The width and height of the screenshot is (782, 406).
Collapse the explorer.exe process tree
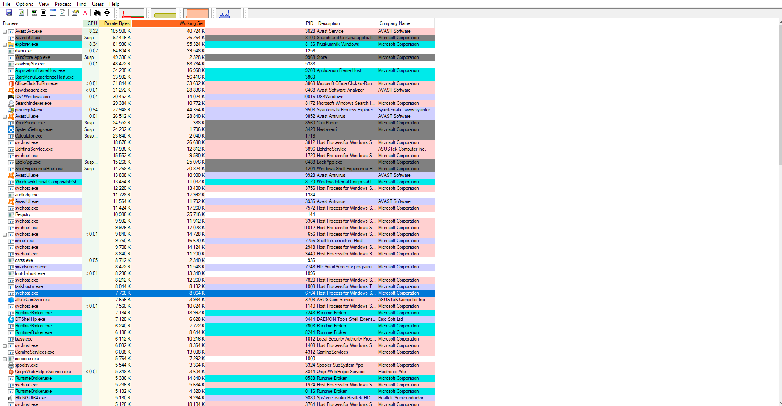point(5,45)
